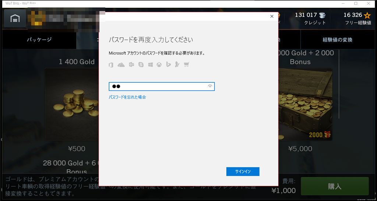Viewport: 377px width, 201px height.
Task: Click the パスワードを再度入力してください heading
Action: coord(151,40)
